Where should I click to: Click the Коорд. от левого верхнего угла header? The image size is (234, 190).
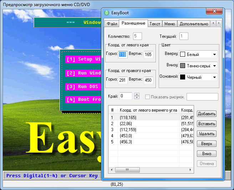(148, 110)
